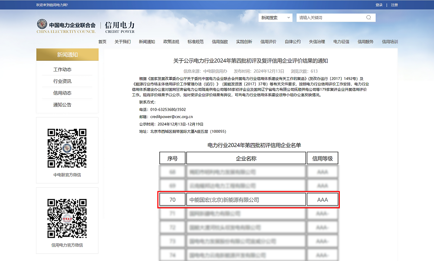Open the 新闻搜索 dropdown

point(276,18)
